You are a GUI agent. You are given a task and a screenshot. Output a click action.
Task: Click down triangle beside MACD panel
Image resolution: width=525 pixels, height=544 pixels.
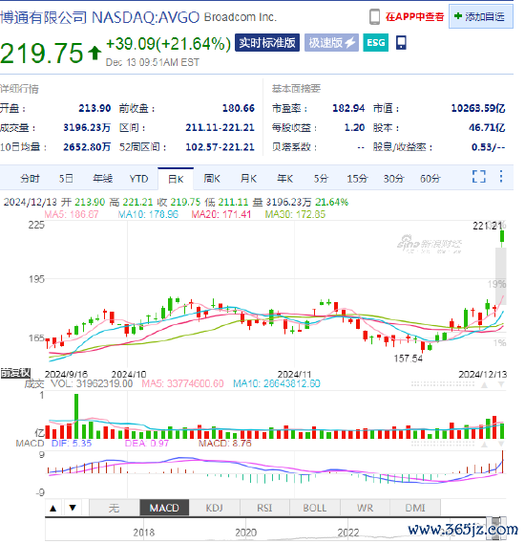point(501,445)
